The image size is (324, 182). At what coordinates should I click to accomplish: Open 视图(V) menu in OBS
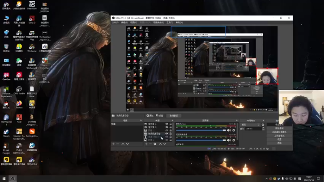[x=134, y=23]
